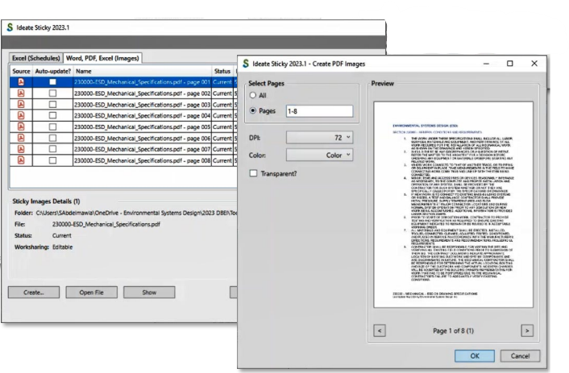Click the PDF source icon for page 008

[x=21, y=160]
